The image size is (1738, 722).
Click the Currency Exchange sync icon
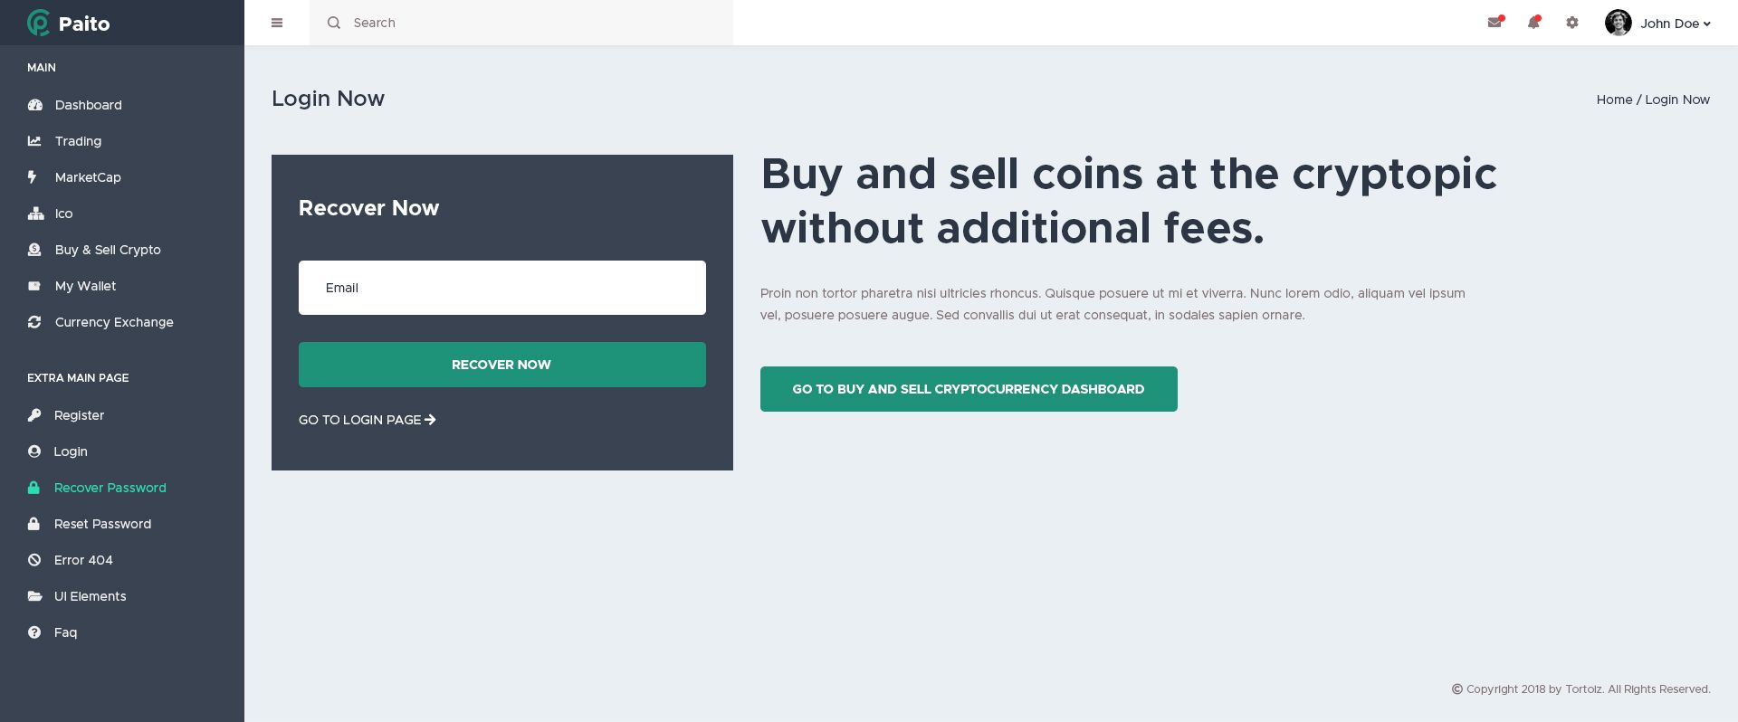34,322
